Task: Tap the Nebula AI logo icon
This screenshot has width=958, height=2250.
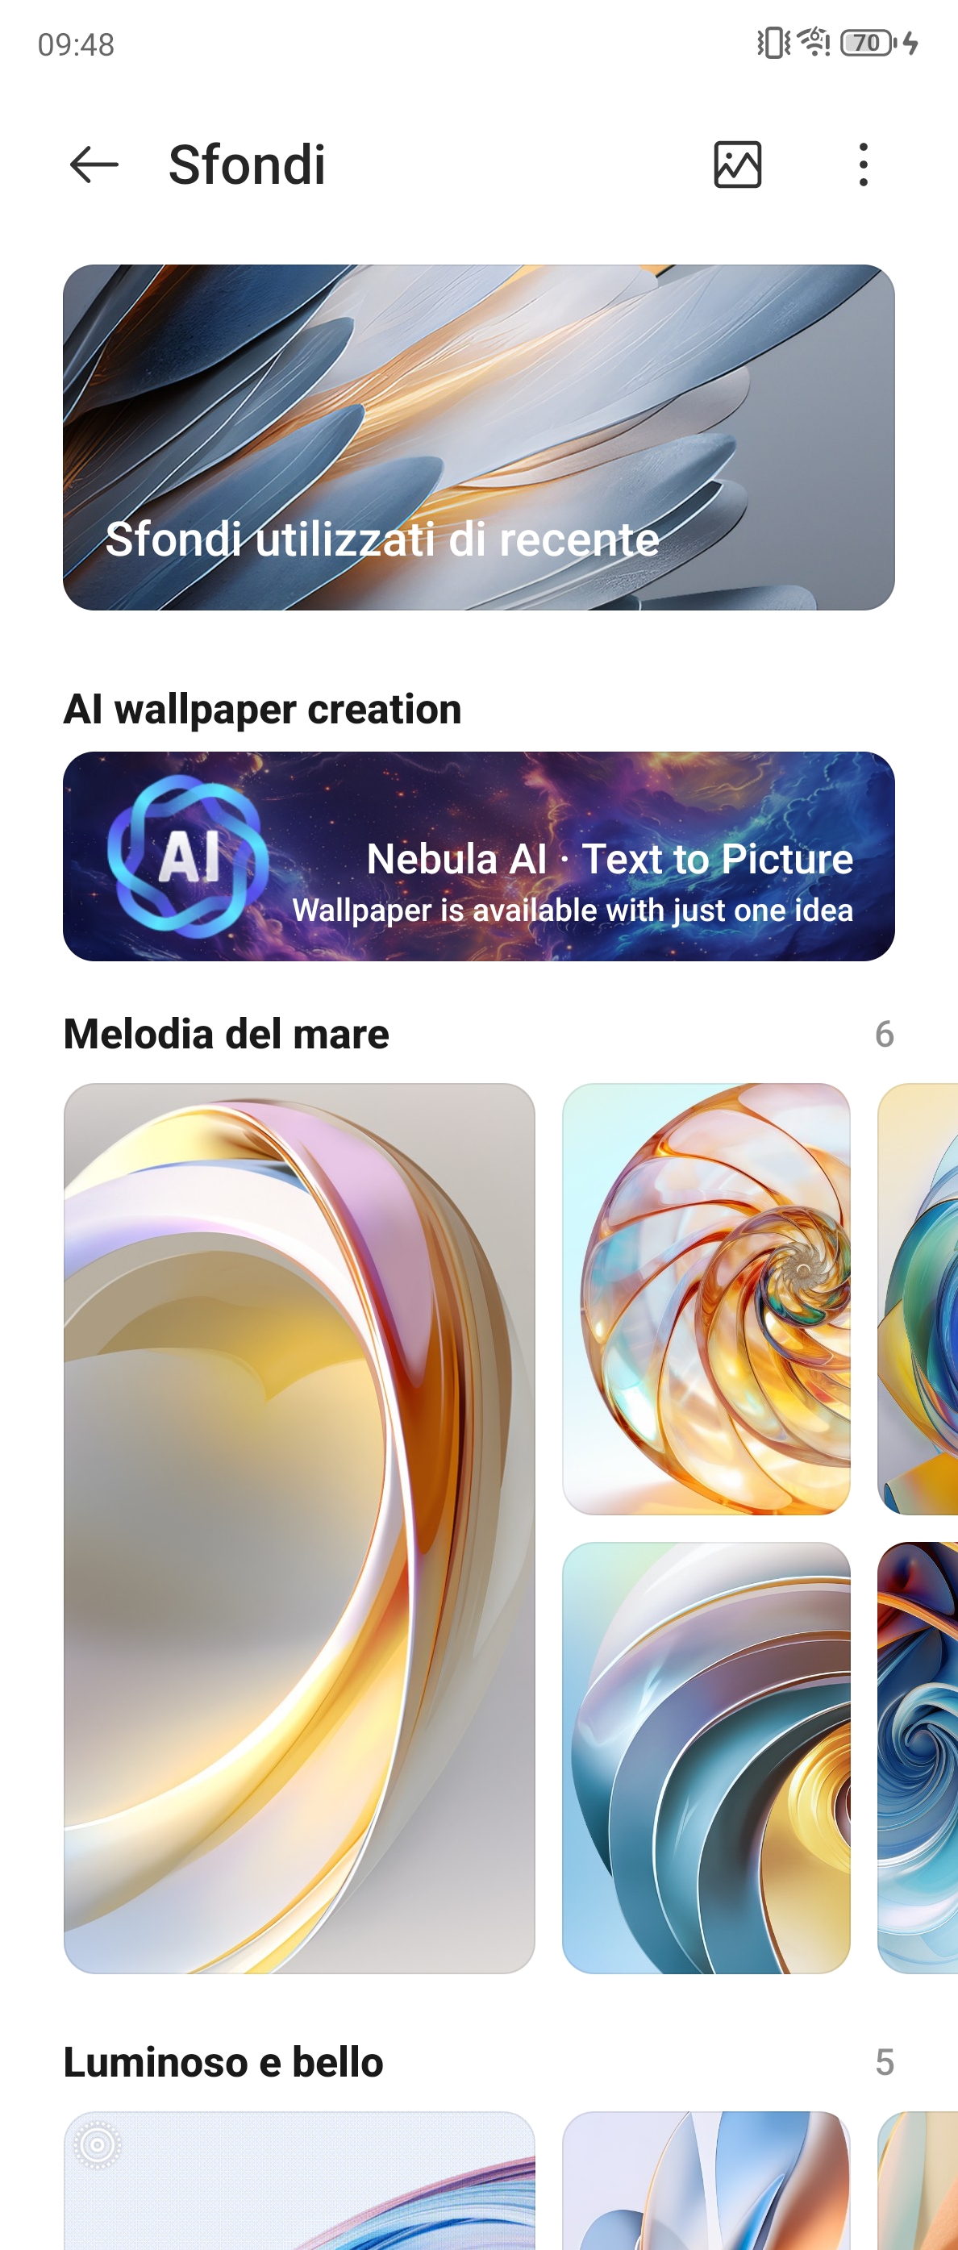Action: [x=188, y=856]
